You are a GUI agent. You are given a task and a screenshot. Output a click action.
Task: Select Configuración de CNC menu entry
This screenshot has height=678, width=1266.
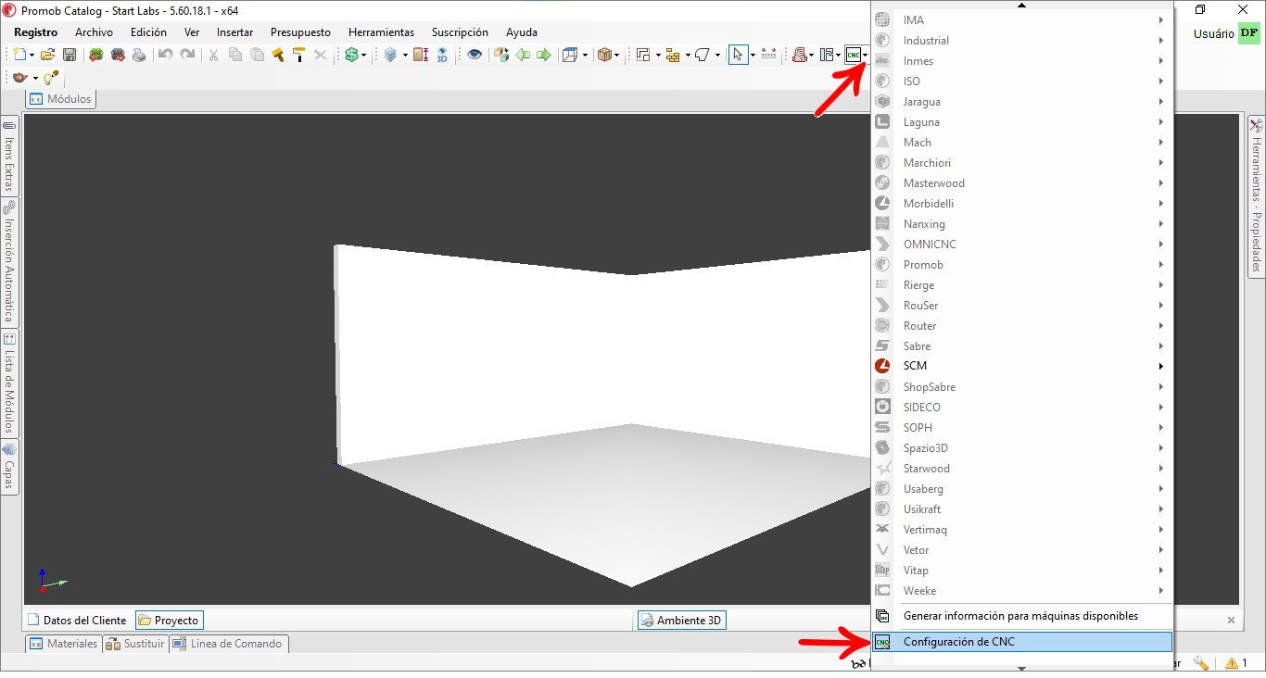(x=1022, y=642)
